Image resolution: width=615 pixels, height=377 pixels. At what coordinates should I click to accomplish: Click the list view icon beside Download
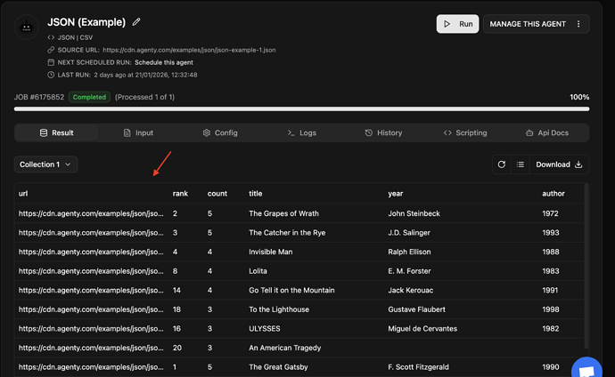click(x=520, y=164)
